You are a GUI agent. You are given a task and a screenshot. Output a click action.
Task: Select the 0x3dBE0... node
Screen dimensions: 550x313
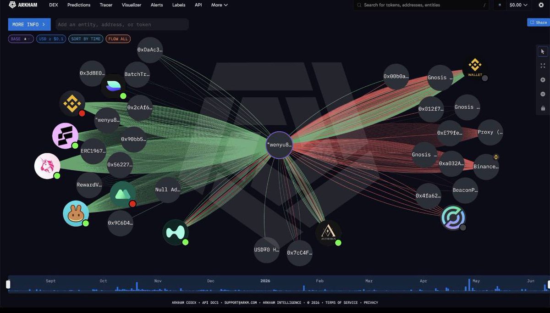click(x=92, y=73)
